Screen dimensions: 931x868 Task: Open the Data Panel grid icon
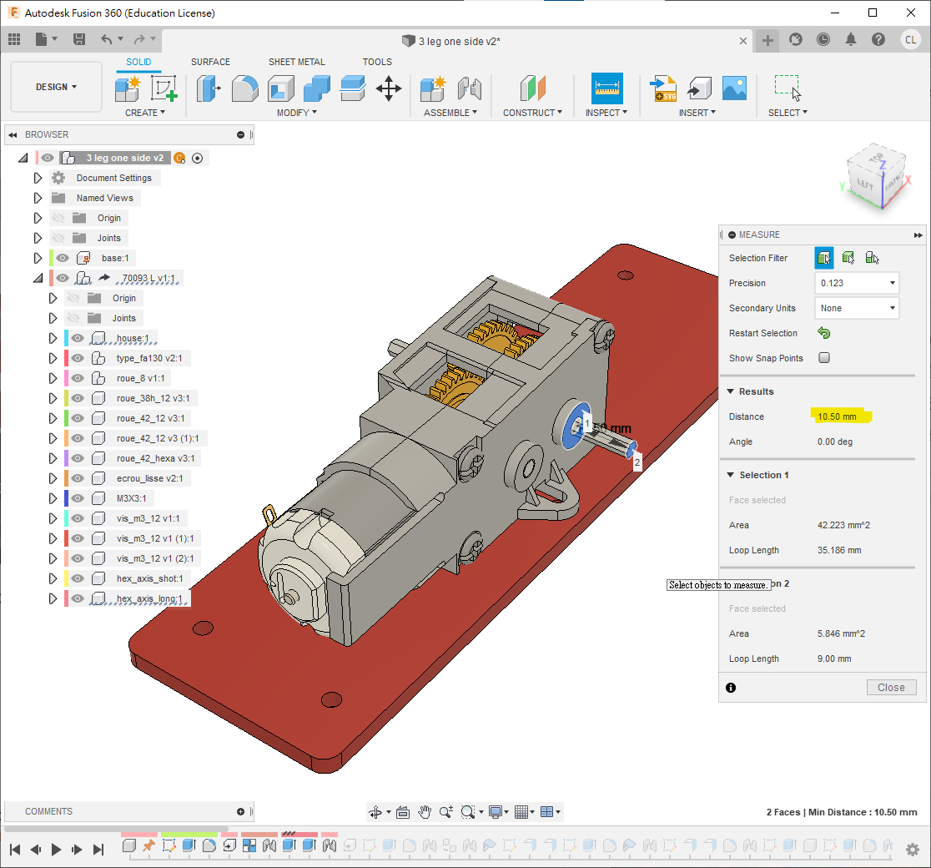pos(14,39)
